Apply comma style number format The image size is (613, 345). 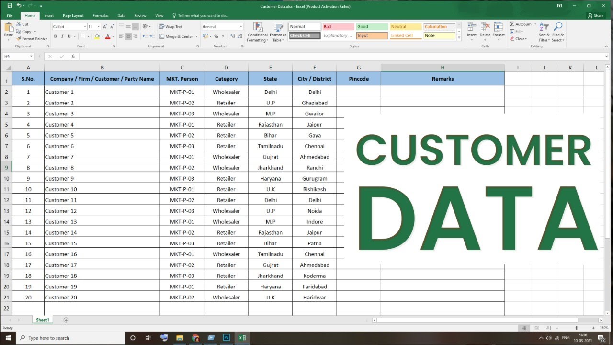point(223,36)
